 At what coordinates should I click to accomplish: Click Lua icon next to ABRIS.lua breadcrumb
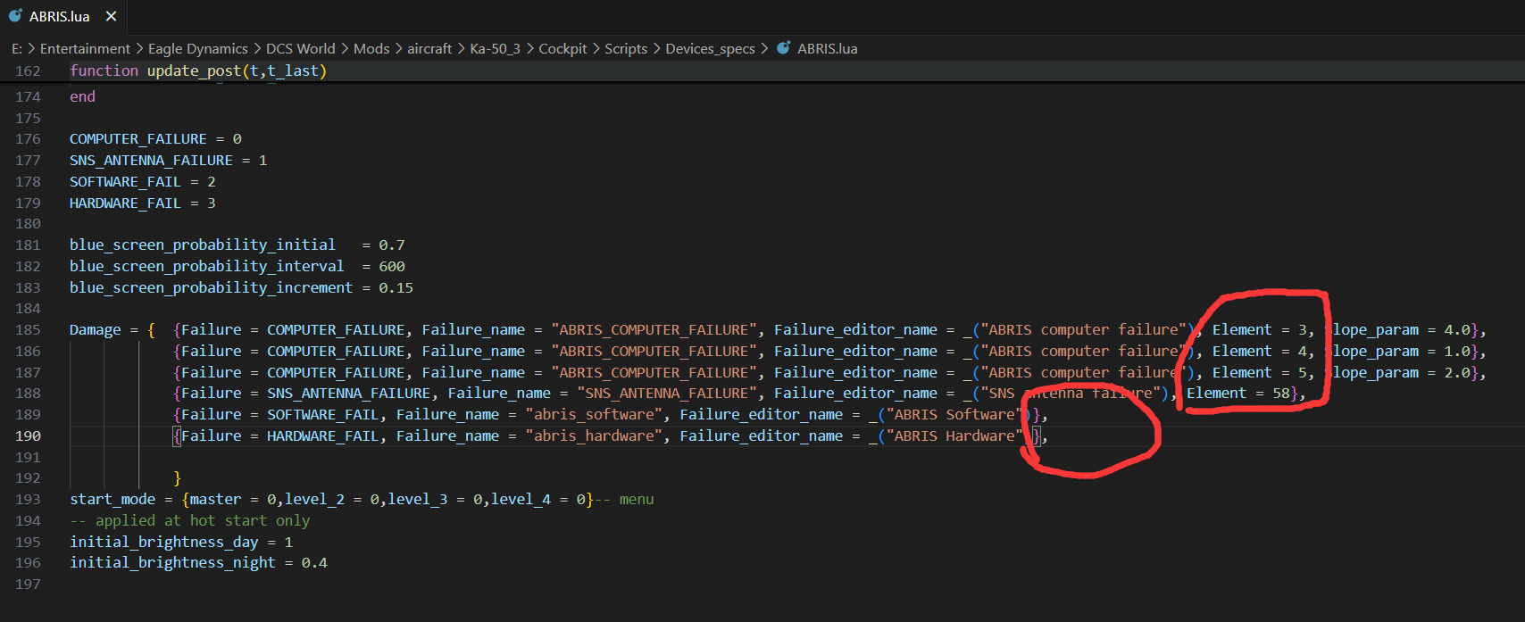pyautogui.click(x=783, y=48)
